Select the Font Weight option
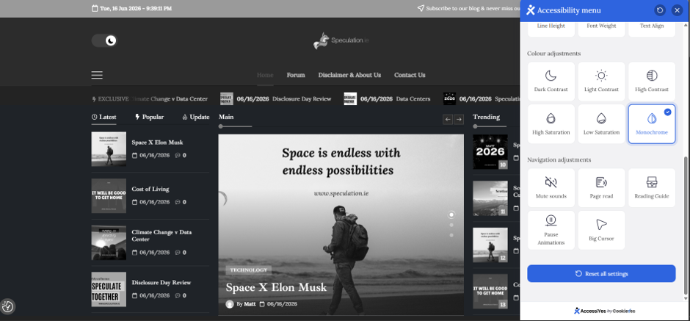 601,28
